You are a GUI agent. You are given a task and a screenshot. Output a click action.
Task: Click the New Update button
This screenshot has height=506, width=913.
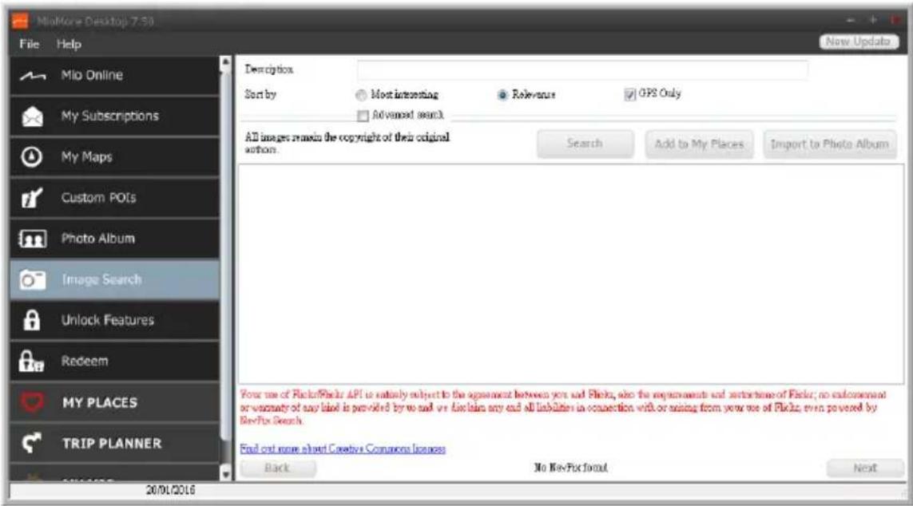[859, 42]
